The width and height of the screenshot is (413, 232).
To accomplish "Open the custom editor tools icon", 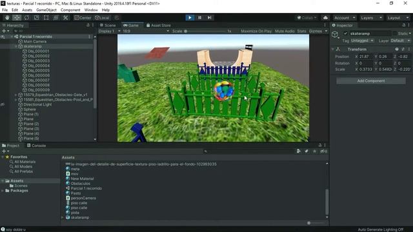I will tap(65, 17).
